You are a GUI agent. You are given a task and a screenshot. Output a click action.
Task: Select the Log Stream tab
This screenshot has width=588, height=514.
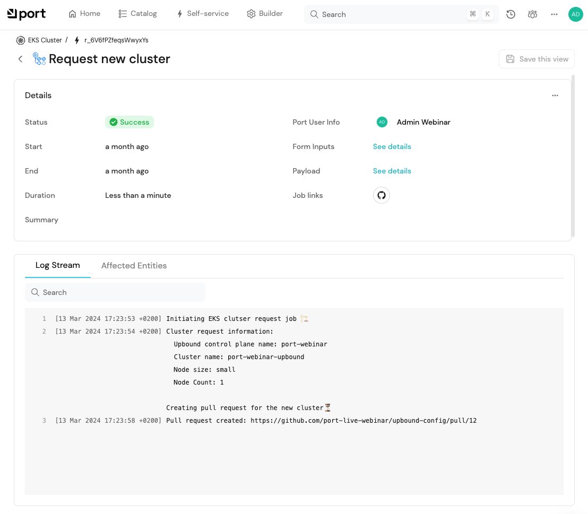point(57,265)
